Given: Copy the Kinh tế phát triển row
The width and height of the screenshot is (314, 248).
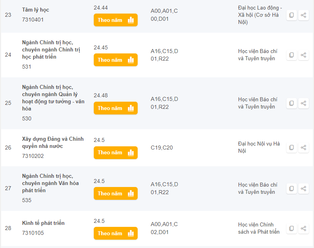Looking at the screenshot, I should point(292,228).
